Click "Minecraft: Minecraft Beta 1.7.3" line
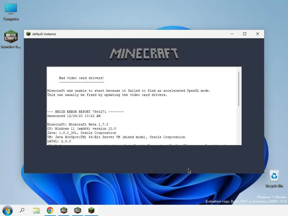The width and height of the screenshot is (288, 216). (x=78, y=124)
